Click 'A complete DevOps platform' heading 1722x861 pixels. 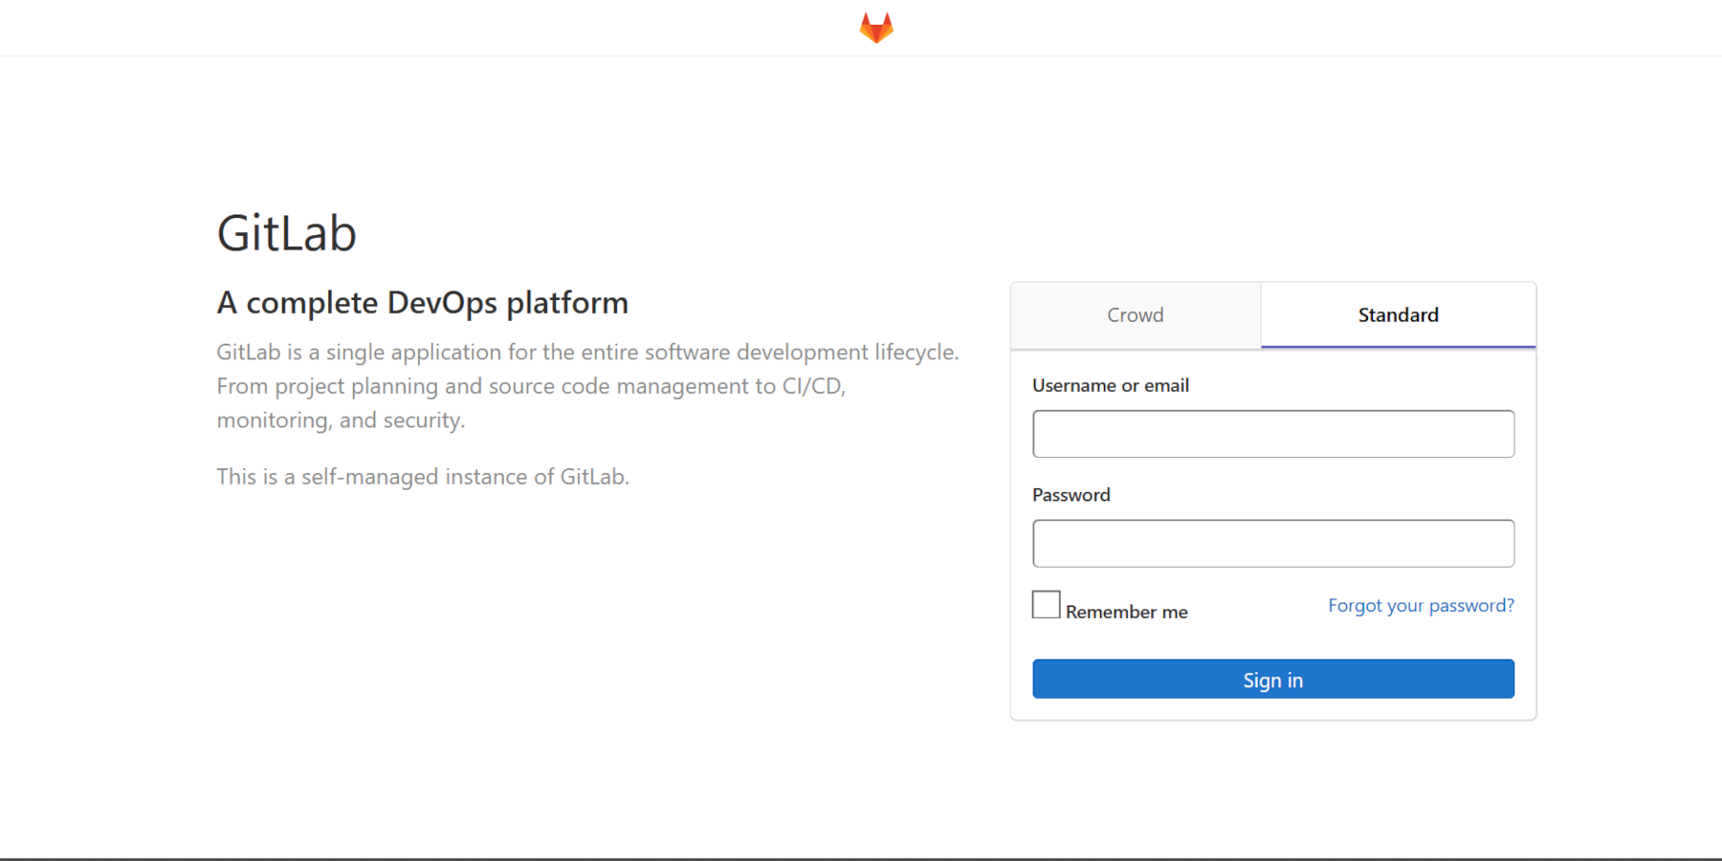pos(423,303)
